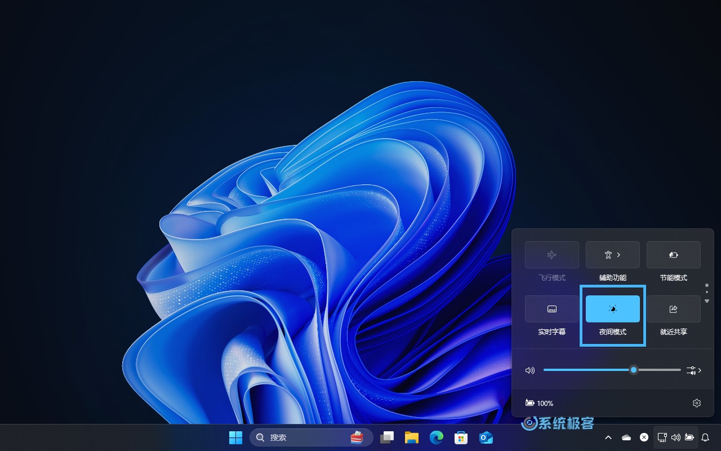Image resolution: width=721 pixels, height=451 pixels.
Task: Click the search highlight image in search box
Action: click(357, 437)
